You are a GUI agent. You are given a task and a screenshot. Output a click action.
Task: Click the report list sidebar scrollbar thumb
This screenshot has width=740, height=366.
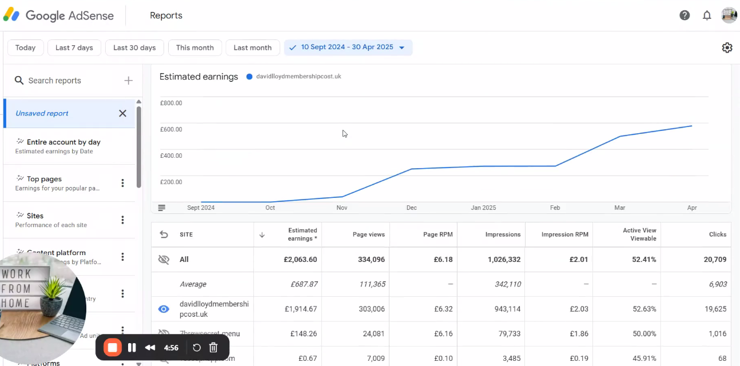(x=138, y=146)
